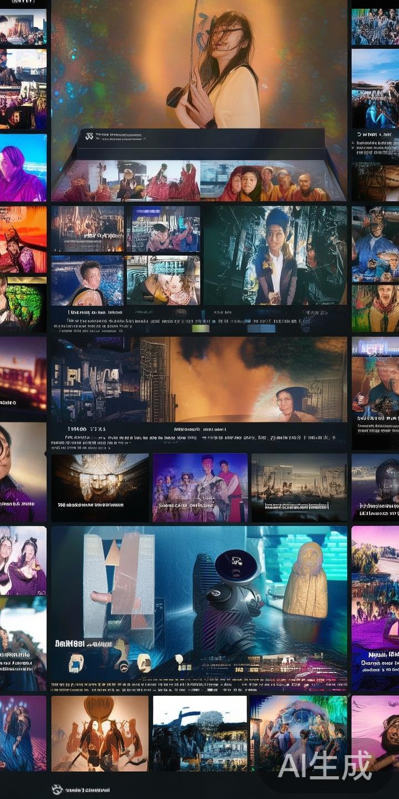Click the swirl icon in the bottom-left footer
Viewport: 399px width, 799px height.
[57, 789]
